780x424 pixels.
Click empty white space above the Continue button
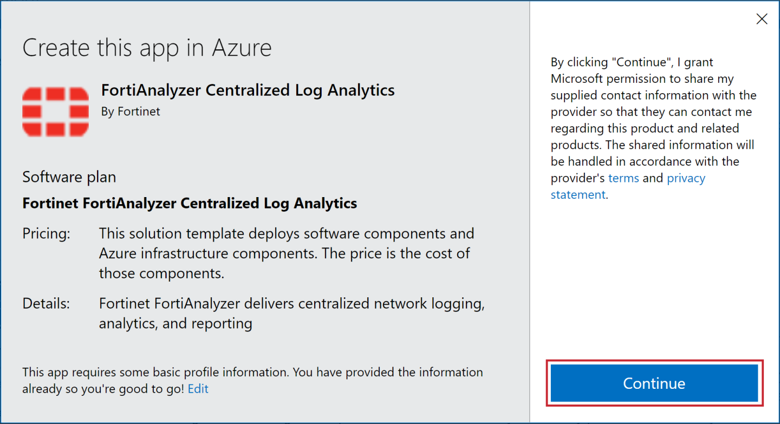[654, 282]
